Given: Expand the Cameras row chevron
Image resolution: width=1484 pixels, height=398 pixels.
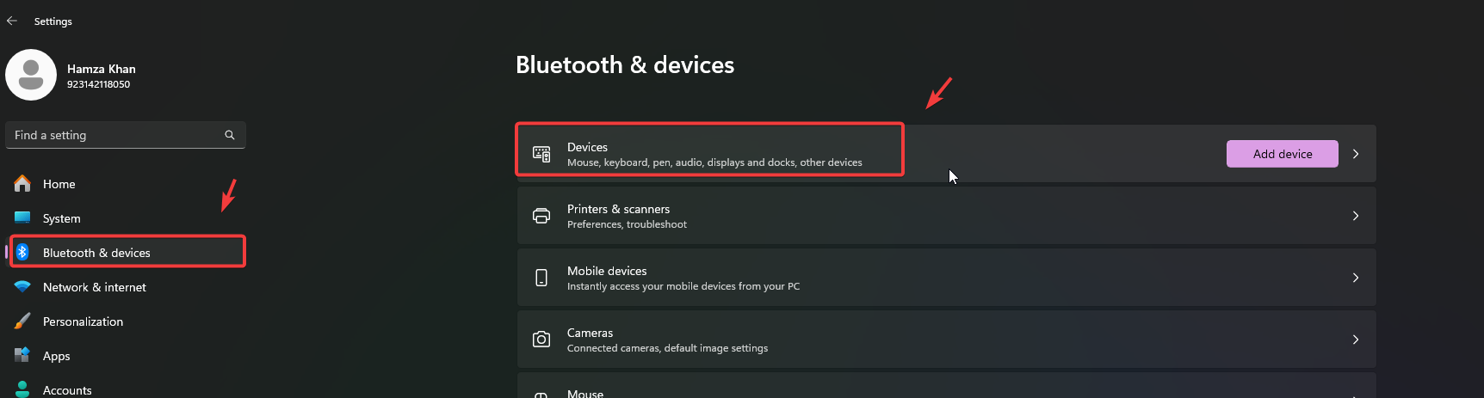Looking at the screenshot, I should tap(1356, 340).
